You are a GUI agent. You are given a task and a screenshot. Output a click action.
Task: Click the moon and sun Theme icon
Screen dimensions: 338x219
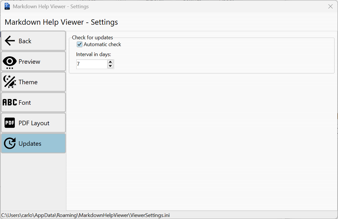click(10, 82)
